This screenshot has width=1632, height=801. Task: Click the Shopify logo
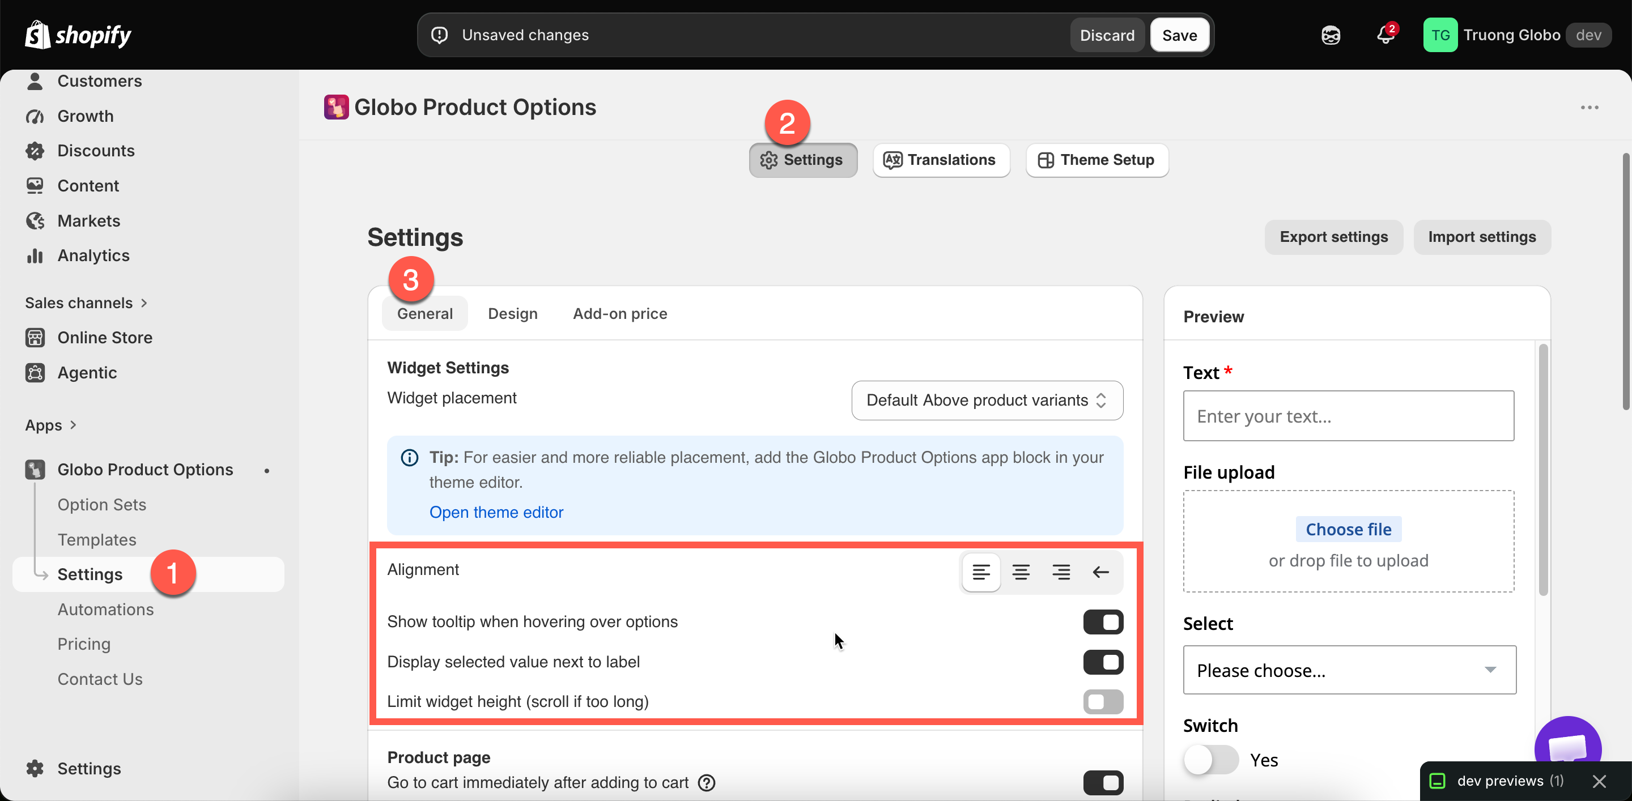point(78,35)
